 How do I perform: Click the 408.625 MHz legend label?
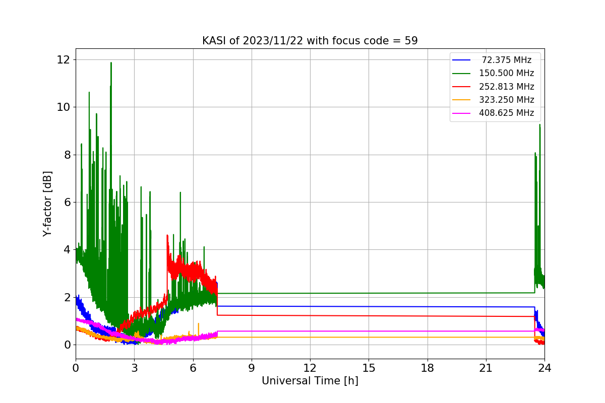coord(507,113)
